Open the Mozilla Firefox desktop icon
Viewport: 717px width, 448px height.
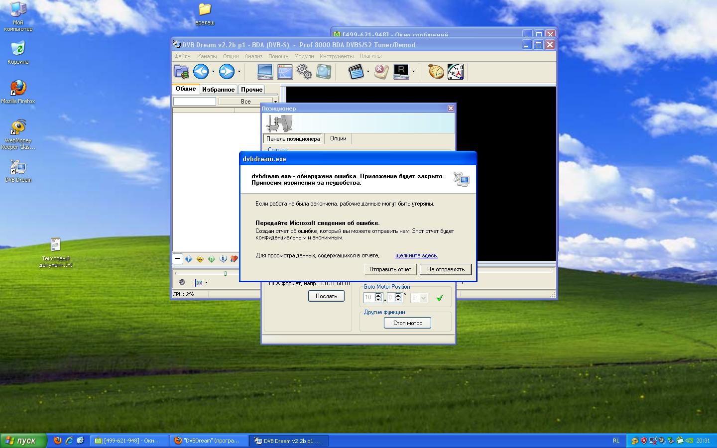click(x=18, y=92)
